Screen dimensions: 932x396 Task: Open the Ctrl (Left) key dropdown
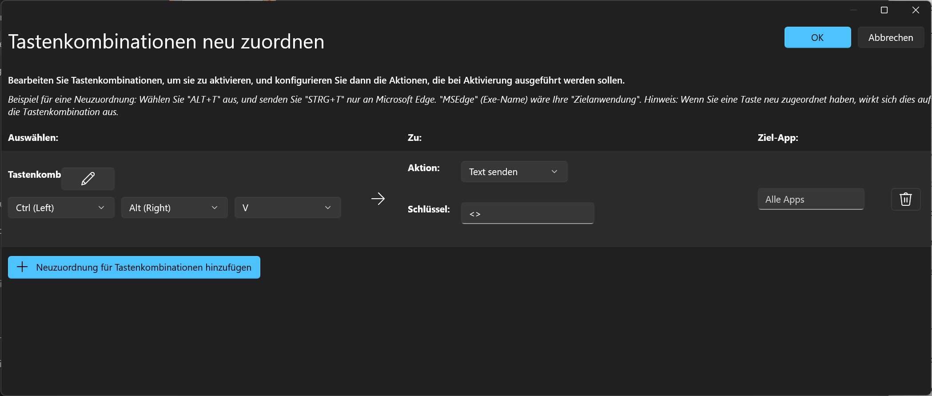click(x=61, y=208)
